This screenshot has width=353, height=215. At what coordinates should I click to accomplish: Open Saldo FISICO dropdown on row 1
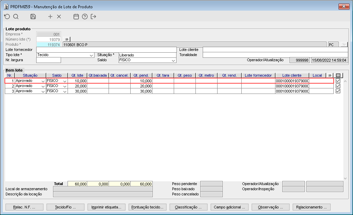coord(64,81)
